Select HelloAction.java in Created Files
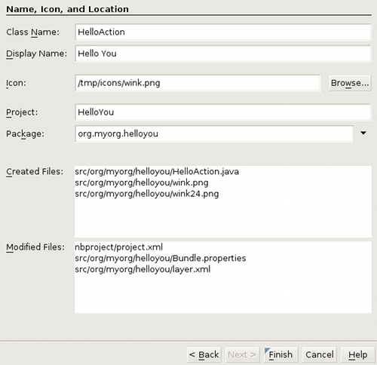 [x=157, y=172]
